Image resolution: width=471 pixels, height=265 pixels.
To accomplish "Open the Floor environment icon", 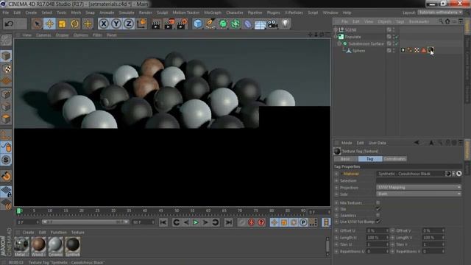I will pyautogui.click(x=260, y=24).
